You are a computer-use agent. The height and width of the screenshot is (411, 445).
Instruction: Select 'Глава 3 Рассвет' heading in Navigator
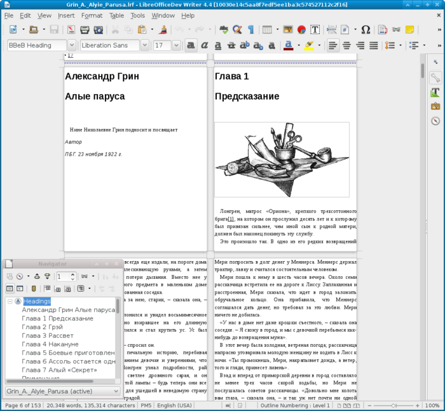[x=47, y=335]
